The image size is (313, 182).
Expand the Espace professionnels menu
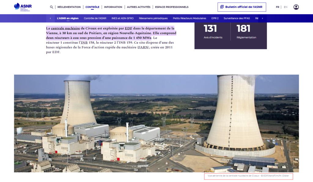click(171, 7)
